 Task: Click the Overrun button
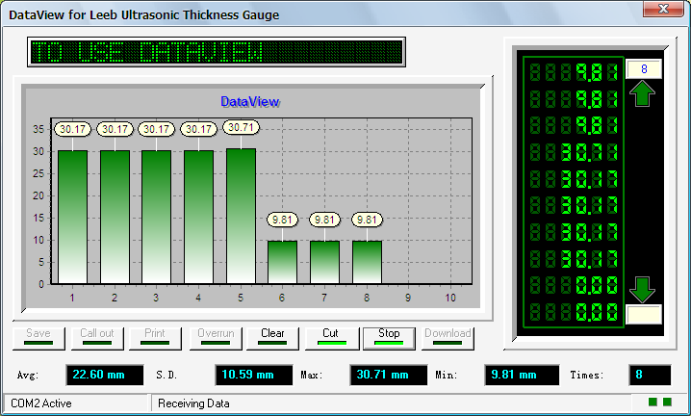(214, 337)
